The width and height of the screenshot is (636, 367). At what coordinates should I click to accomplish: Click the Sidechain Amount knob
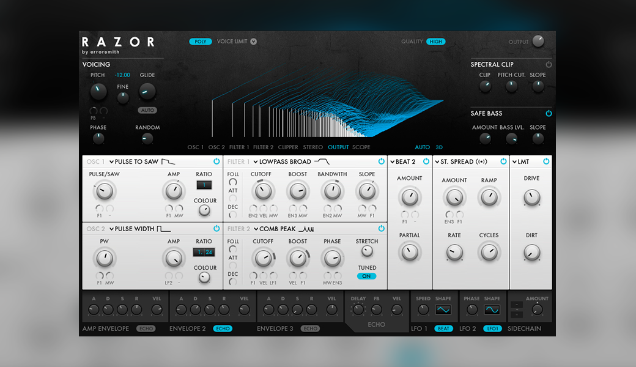[537, 310]
